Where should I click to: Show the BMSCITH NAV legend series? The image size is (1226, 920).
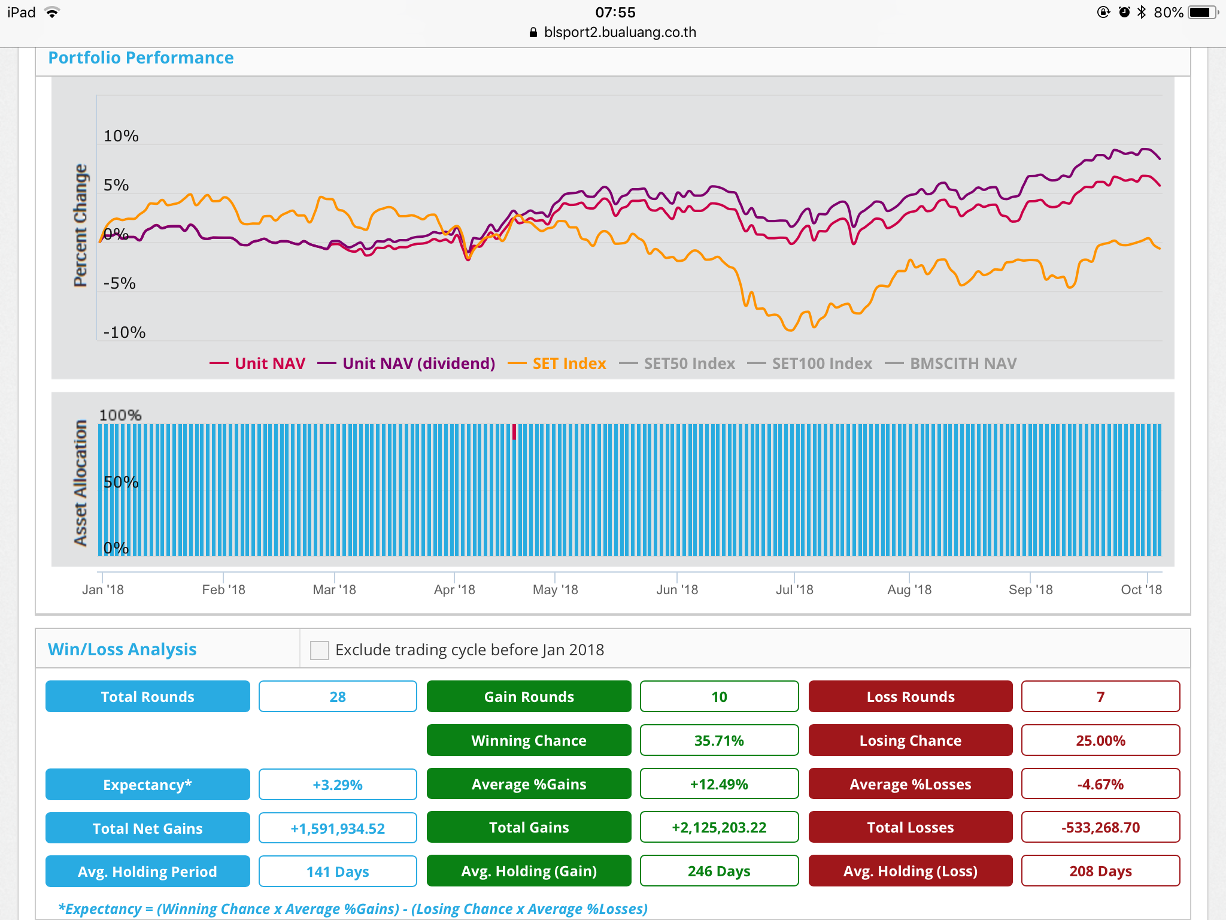pyautogui.click(x=951, y=364)
